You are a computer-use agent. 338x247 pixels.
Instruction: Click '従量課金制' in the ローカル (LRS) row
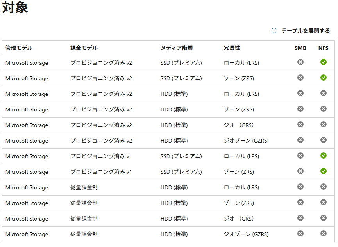84,187
